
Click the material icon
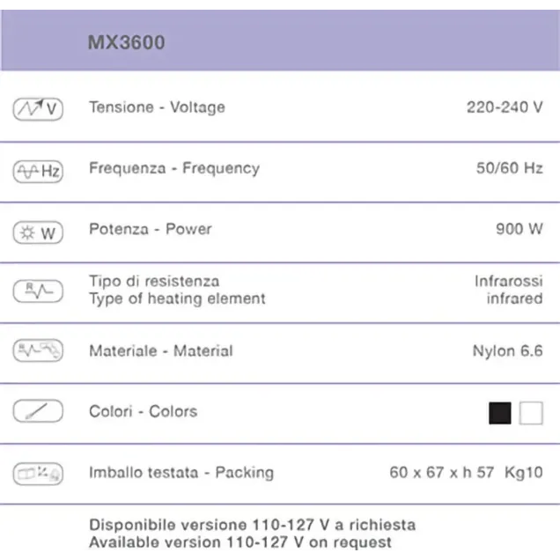coord(38,350)
